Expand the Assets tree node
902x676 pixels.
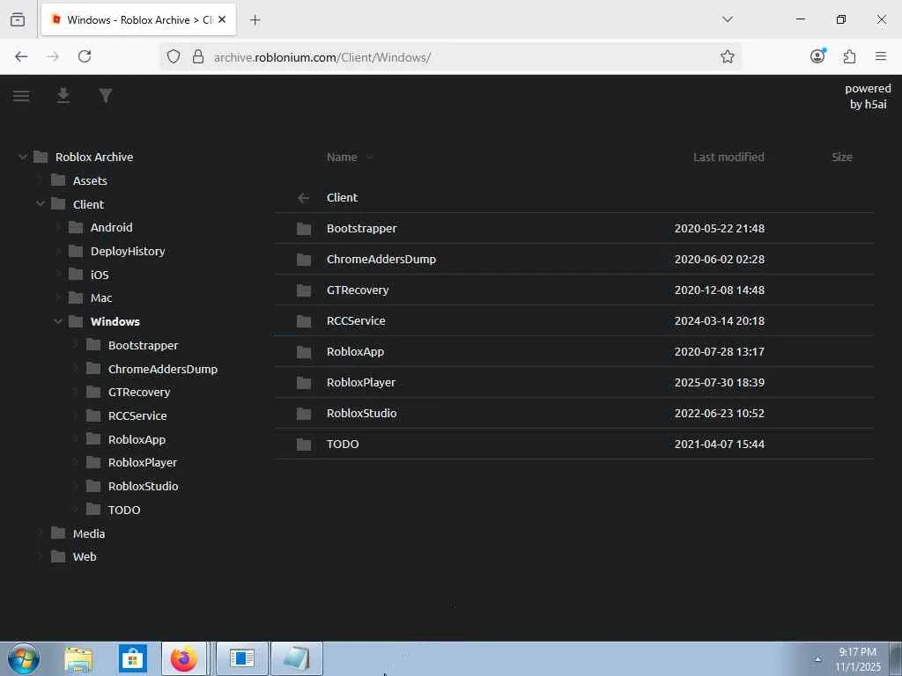[x=41, y=180]
